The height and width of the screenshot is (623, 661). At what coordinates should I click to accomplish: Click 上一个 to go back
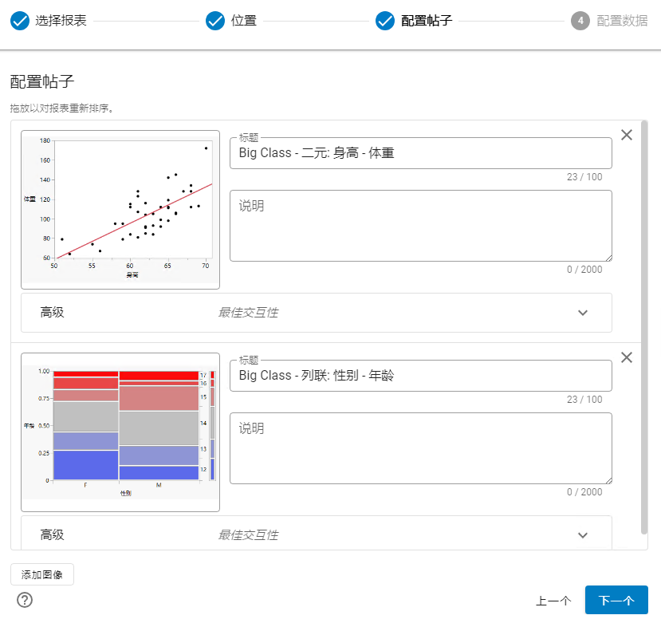553,600
